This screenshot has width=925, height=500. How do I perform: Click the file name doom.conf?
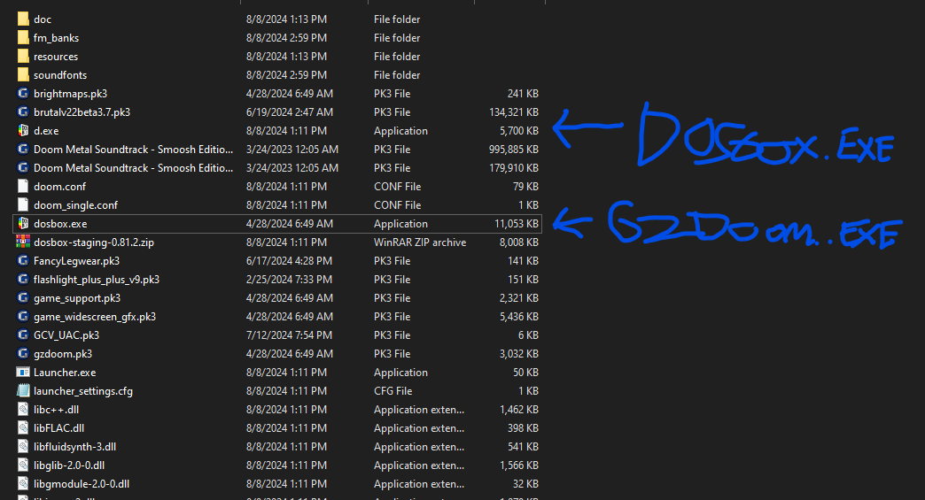tap(59, 187)
